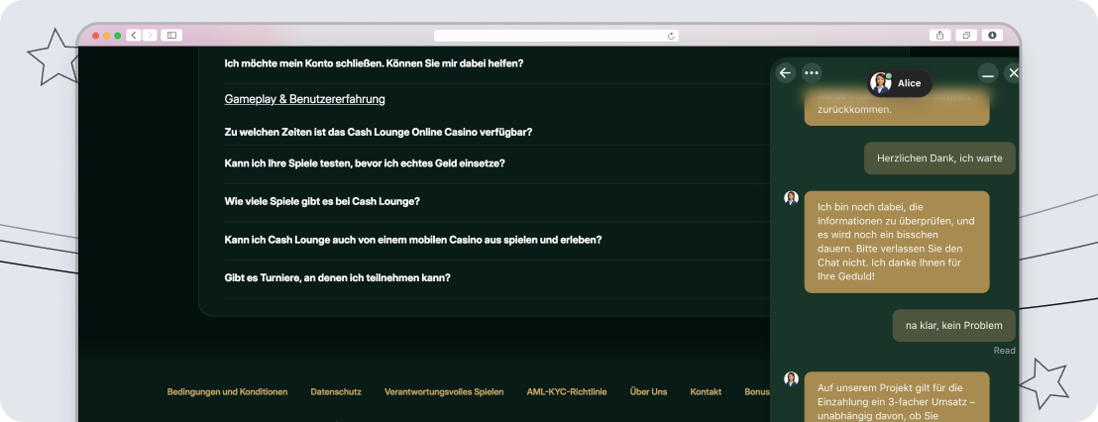This screenshot has width=1098, height=422.
Task: Minimize the chat widget
Action: [988, 72]
